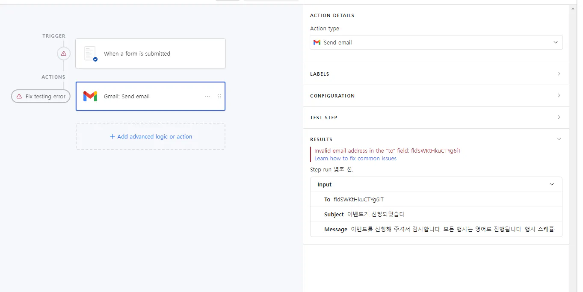
Task: Click the red warning triangle next to TRIGGER
Action: 63,53
